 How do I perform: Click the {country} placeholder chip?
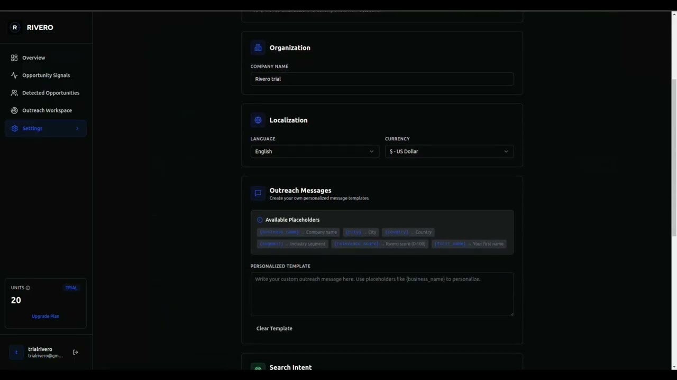[x=408, y=232]
